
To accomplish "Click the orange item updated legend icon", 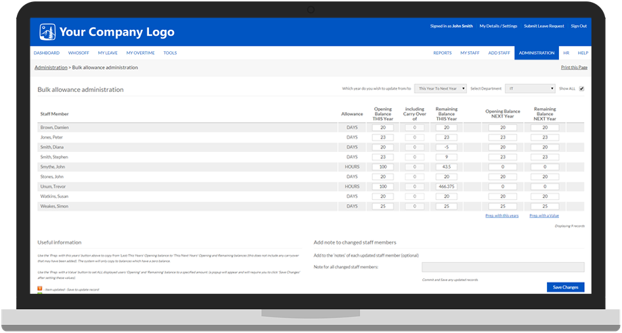I will pos(40,288).
